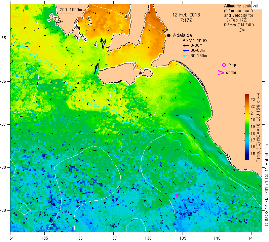Click the 0.5m/s velocity scale arrow
The width and height of the screenshot is (269, 242).
point(236,30)
